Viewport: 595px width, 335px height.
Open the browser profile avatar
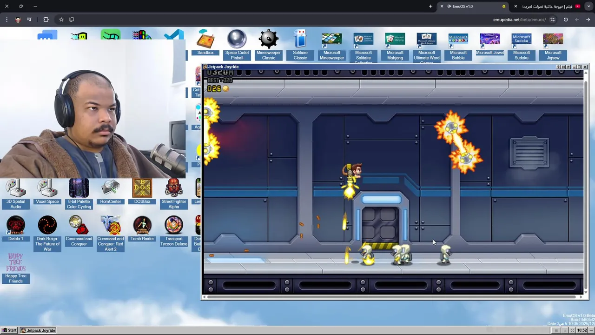(18, 20)
